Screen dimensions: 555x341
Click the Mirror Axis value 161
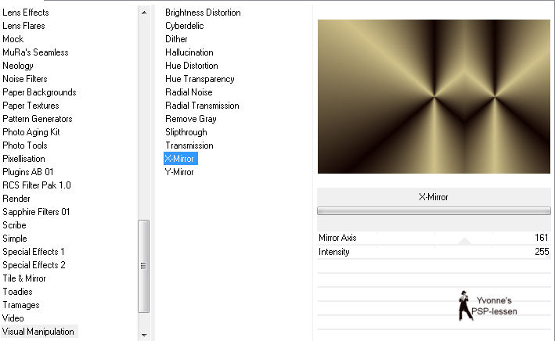[x=541, y=238]
